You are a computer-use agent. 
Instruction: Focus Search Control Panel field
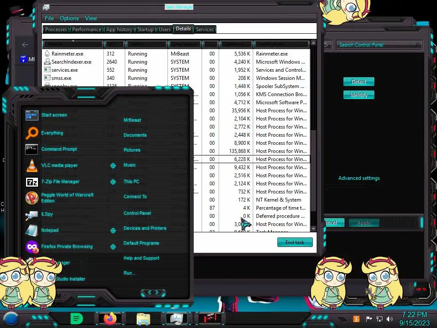pyautogui.click(x=379, y=44)
